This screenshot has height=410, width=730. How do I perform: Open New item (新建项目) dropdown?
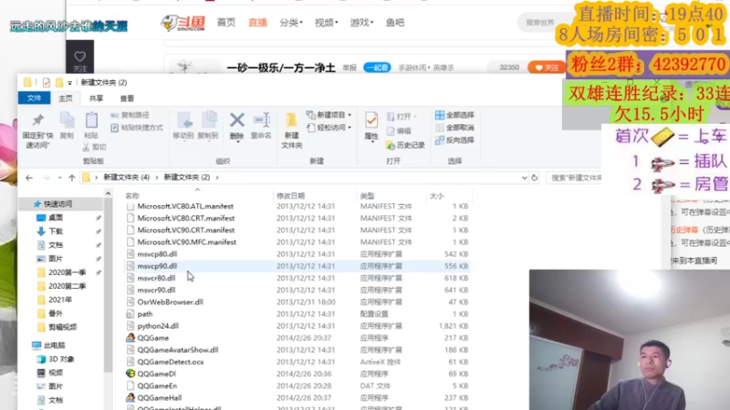329,115
